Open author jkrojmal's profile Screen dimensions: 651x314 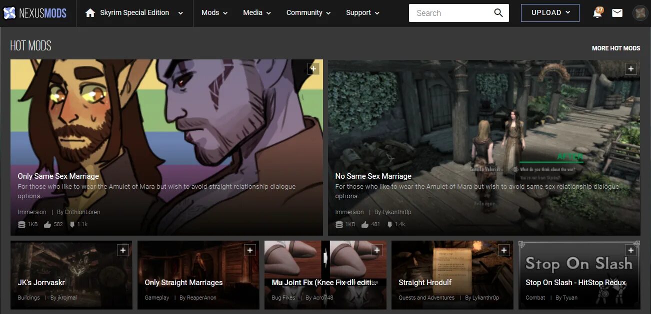pyautogui.click(x=67, y=298)
